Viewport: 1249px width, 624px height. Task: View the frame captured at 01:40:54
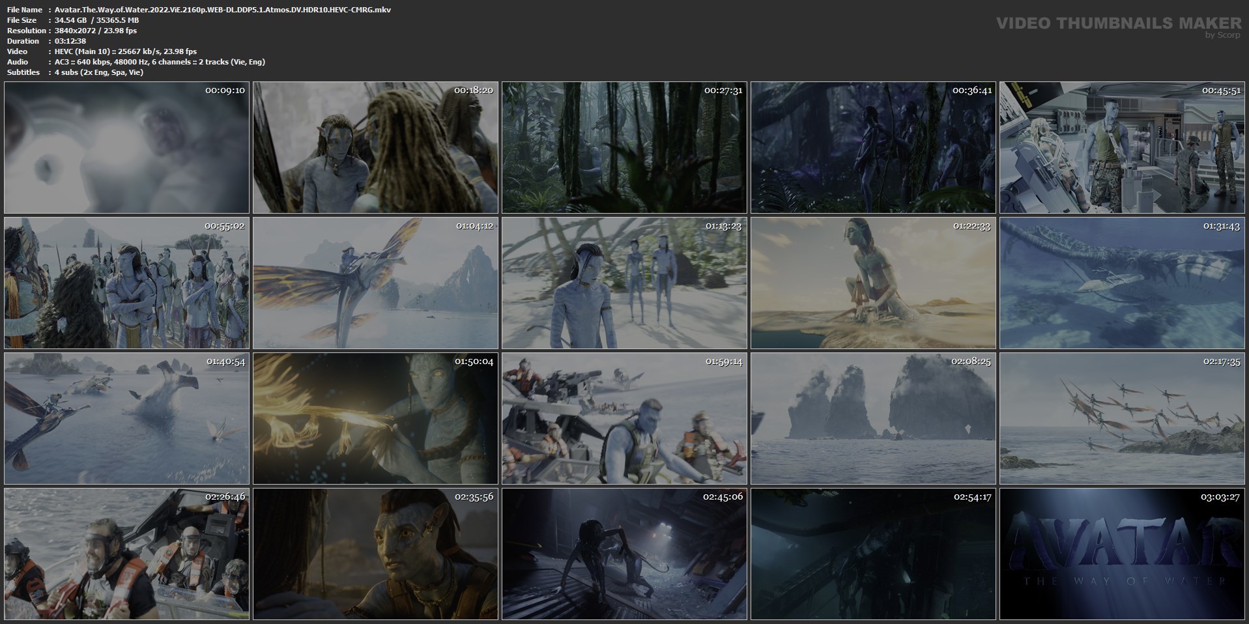(126, 419)
